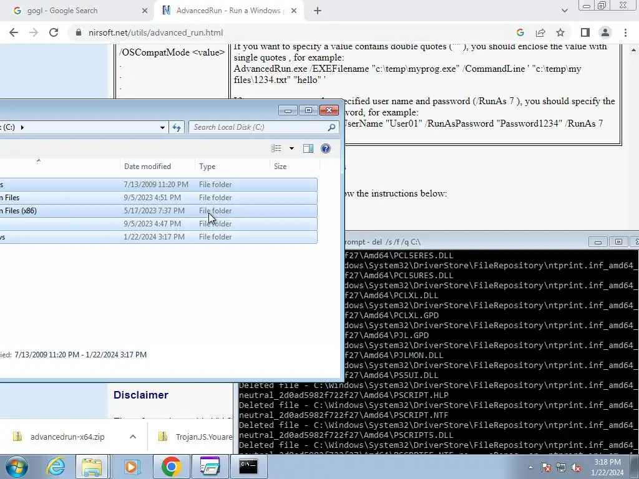
Task: Toggle Chrome side panel
Action: [585, 32]
